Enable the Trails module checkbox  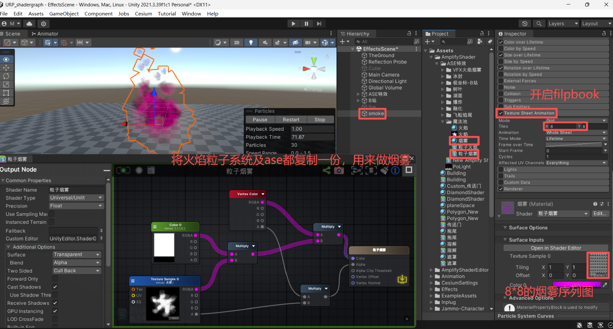click(501, 176)
